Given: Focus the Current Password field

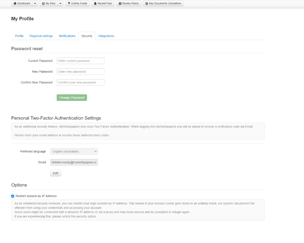Looking at the screenshot, I should [x=80, y=61].
